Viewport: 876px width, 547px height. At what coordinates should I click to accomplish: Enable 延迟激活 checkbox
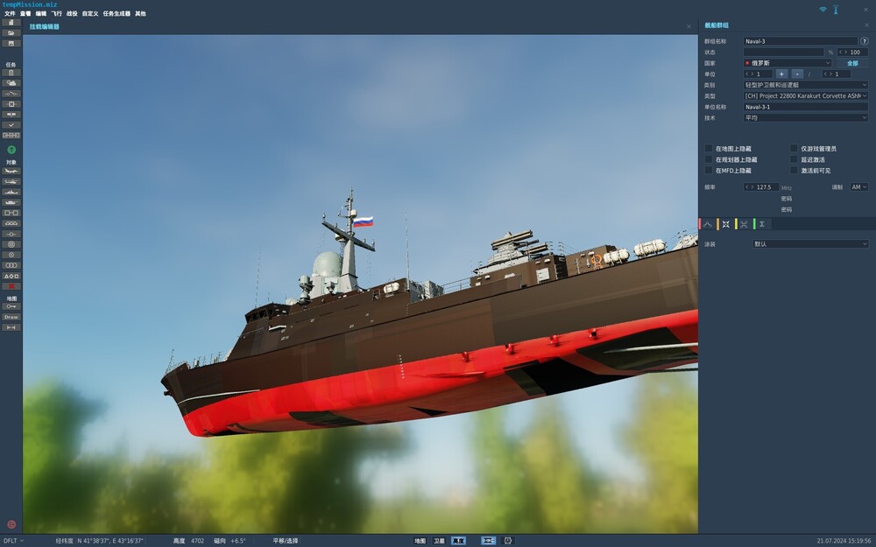(794, 159)
